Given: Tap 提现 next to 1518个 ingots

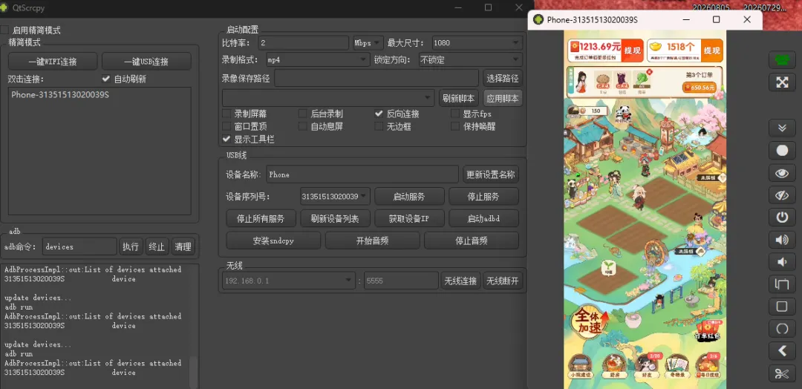Looking at the screenshot, I should pos(711,50).
